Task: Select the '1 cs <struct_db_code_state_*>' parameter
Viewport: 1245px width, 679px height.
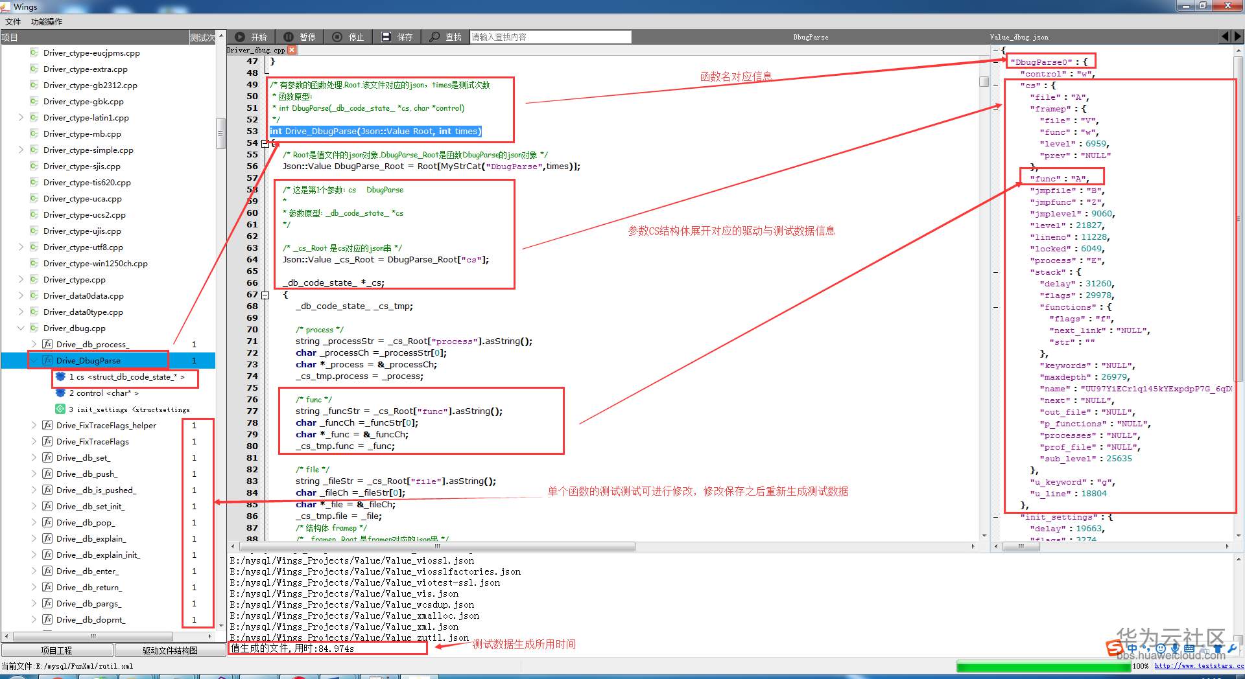Action: coord(127,376)
